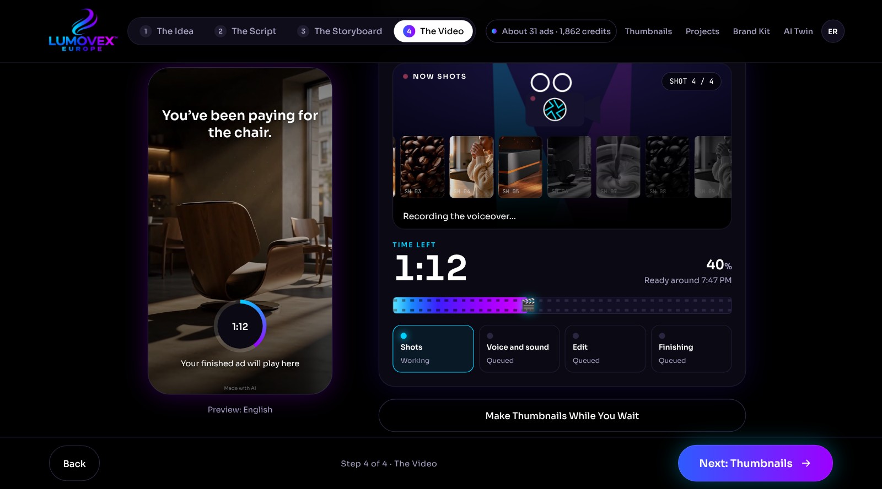Click the 40% progress value
This screenshot has height=489, width=882.
click(719, 265)
